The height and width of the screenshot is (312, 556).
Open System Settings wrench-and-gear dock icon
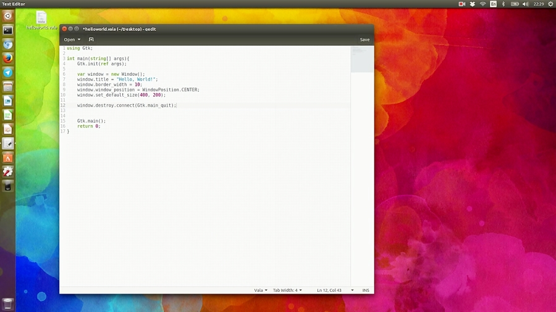pos(8,172)
